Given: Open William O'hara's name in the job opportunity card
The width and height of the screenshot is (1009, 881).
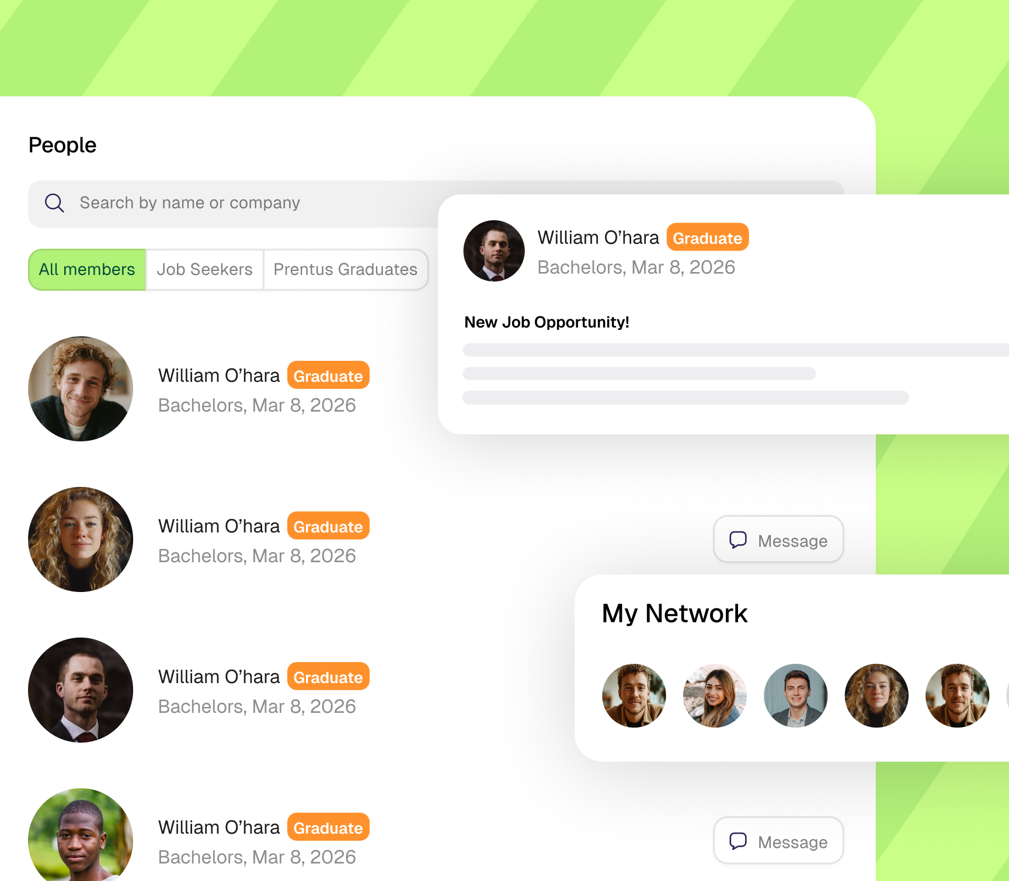Looking at the screenshot, I should point(598,238).
